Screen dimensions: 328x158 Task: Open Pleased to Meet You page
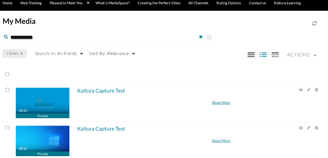pos(66,3)
